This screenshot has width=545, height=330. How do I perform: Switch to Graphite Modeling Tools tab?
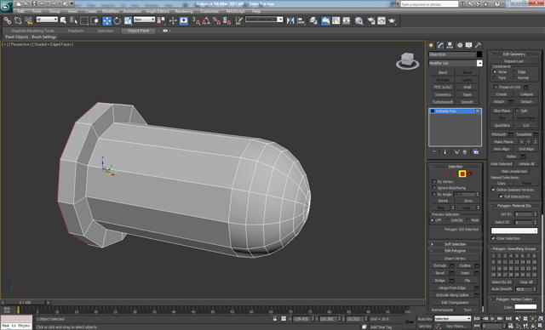[32, 31]
